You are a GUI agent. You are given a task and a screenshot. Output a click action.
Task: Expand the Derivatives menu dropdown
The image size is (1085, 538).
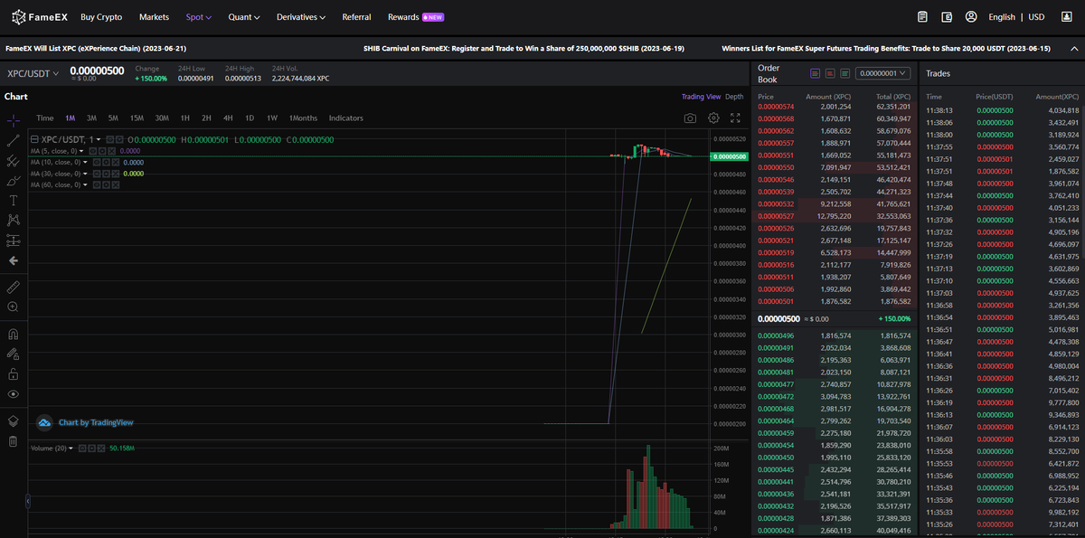point(301,17)
